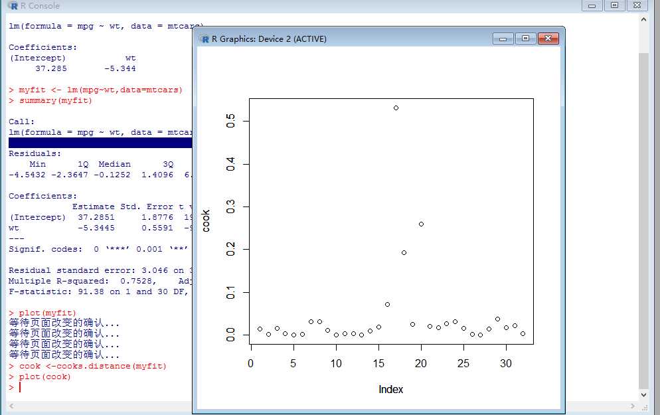The image size is (660, 415).
Task: Click the plot point near 0.19 value
Action: (x=404, y=252)
